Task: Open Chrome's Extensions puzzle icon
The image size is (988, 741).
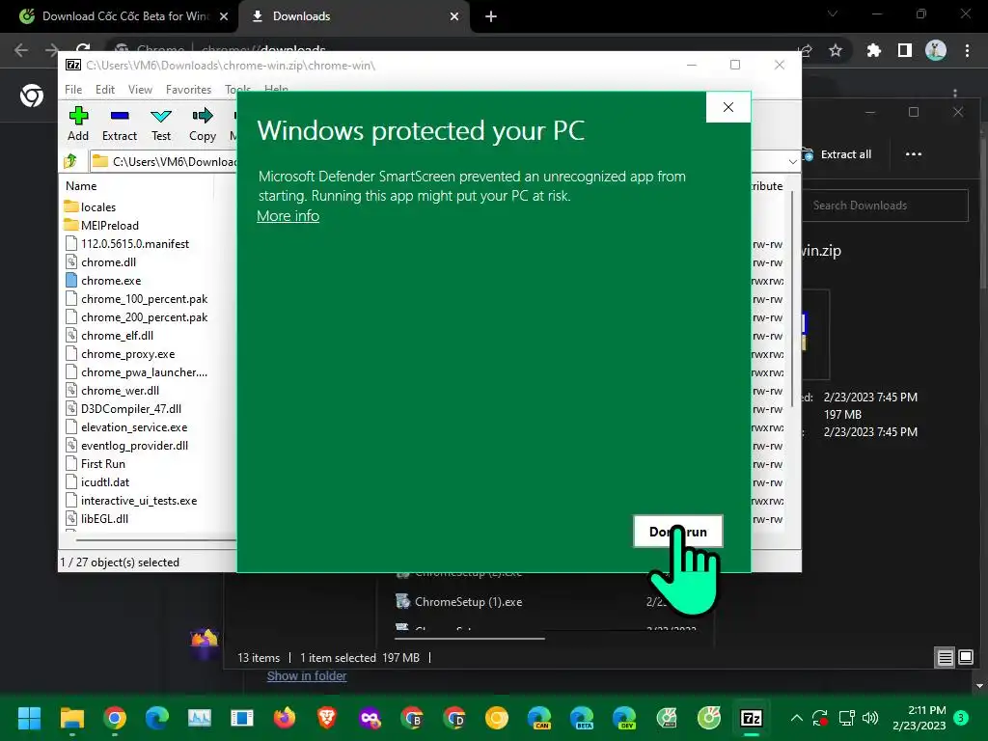Action: pos(874,50)
